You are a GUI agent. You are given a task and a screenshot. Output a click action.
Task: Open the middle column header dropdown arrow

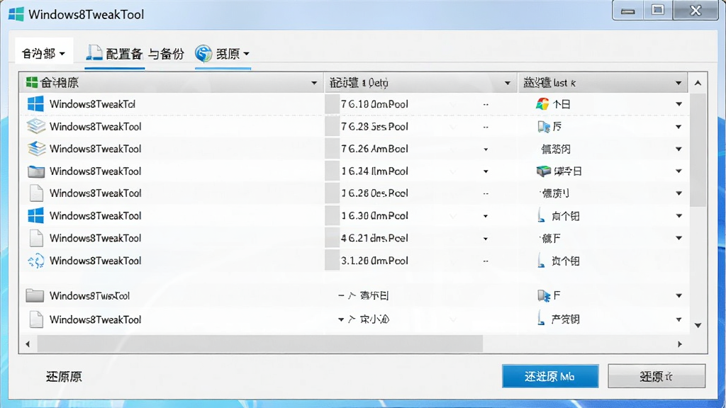(x=507, y=83)
